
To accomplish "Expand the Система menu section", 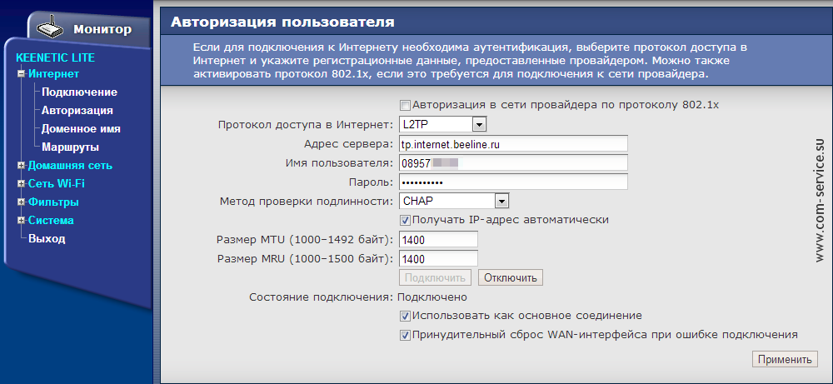I will 22,221.
